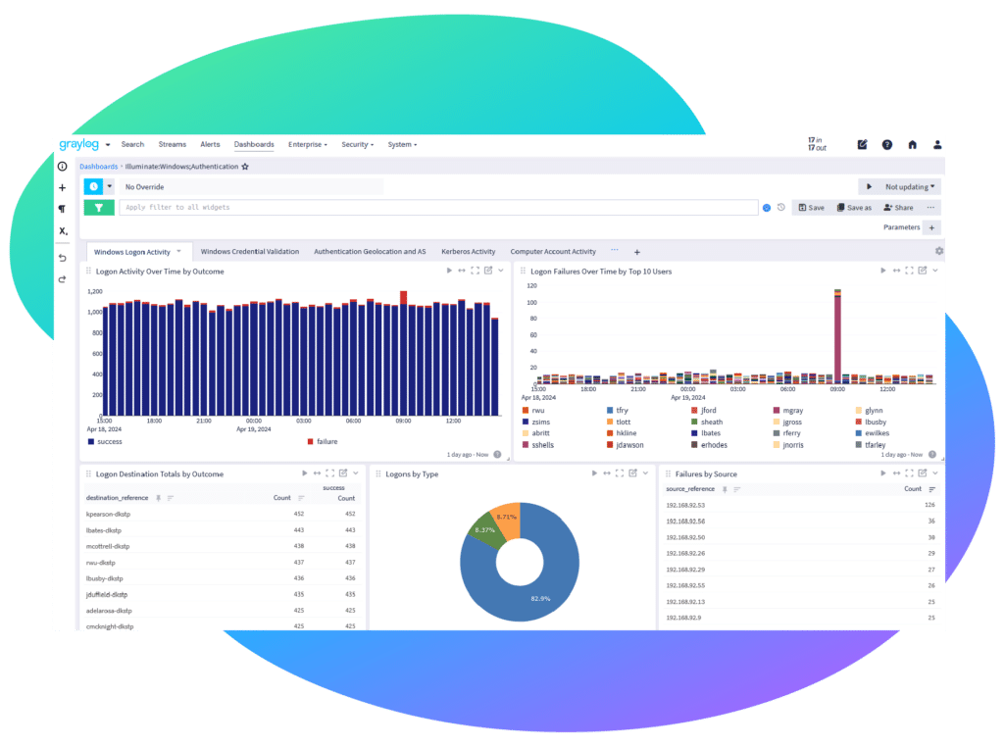Click the home icon in the header

point(911,144)
